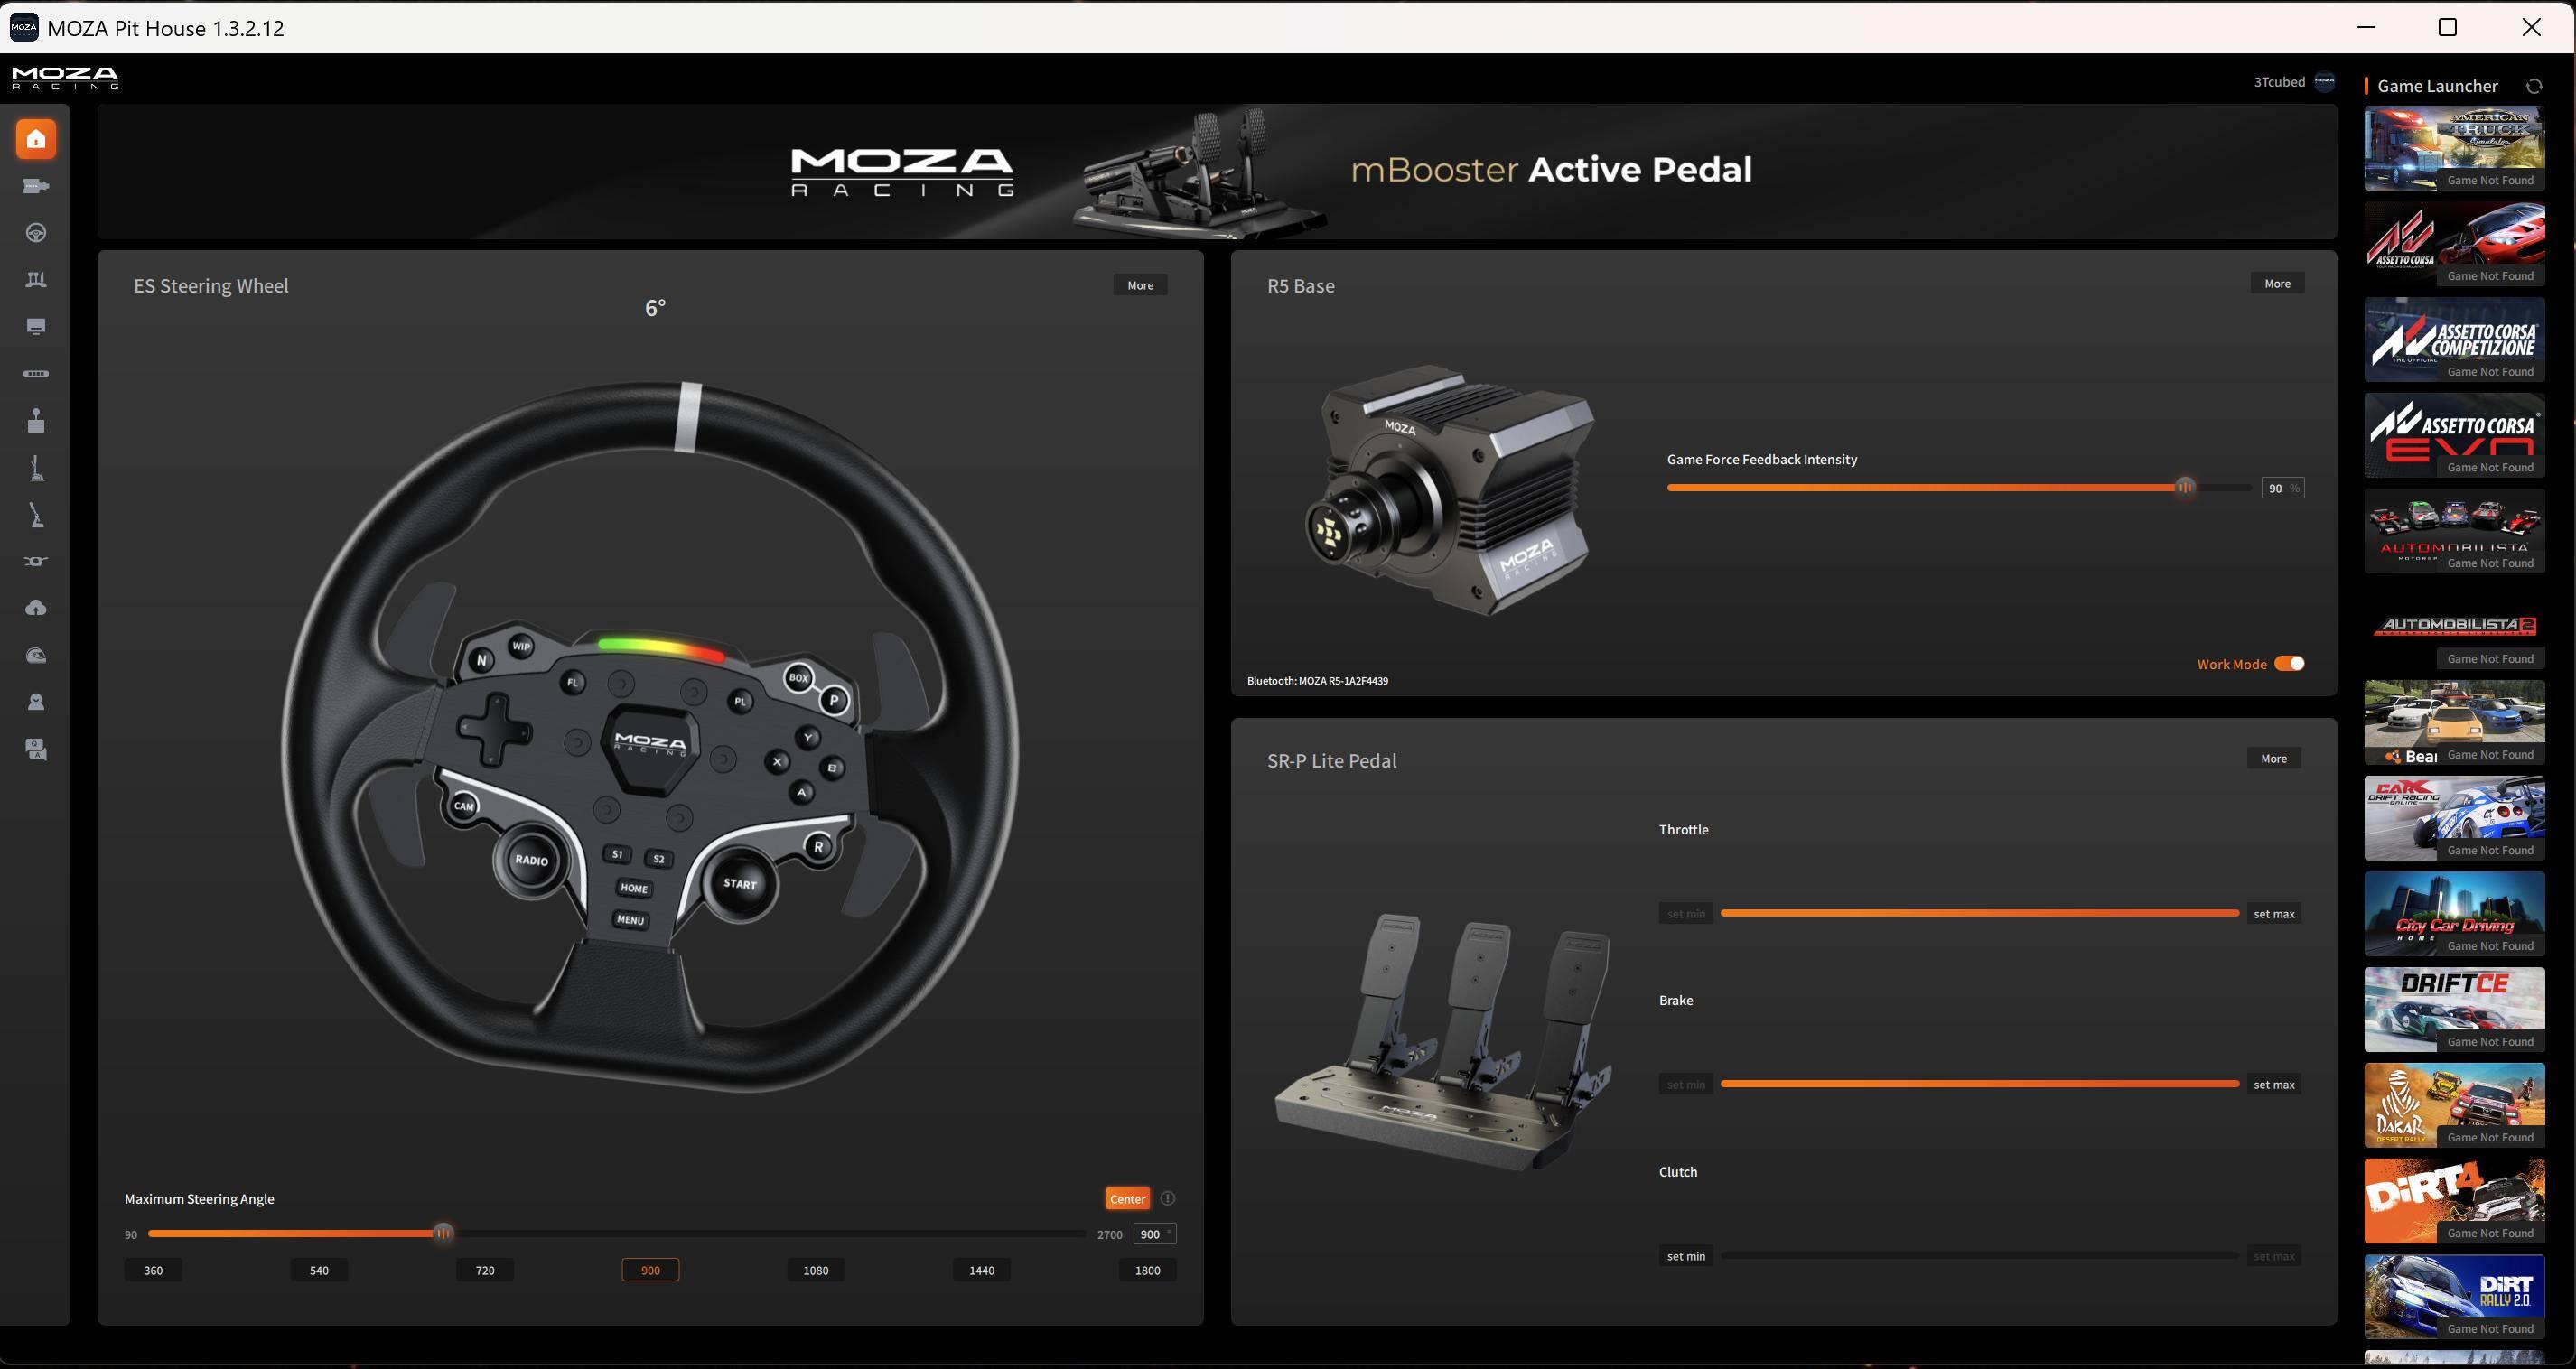Open the Home panel in the sidebar
Image resolution: width=2576 pixels, height=1369 pixels.
(x=36, y=138)
